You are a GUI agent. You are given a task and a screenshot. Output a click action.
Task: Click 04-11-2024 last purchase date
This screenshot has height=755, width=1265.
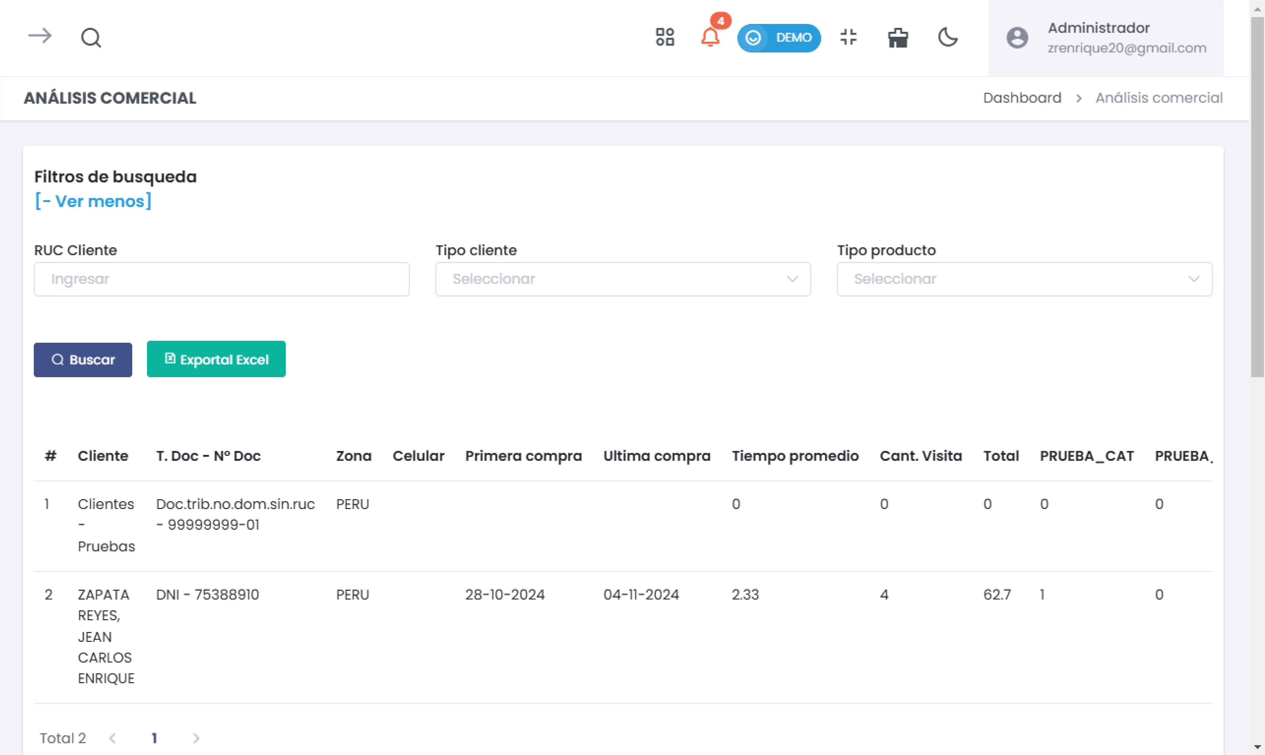point(641,594)
